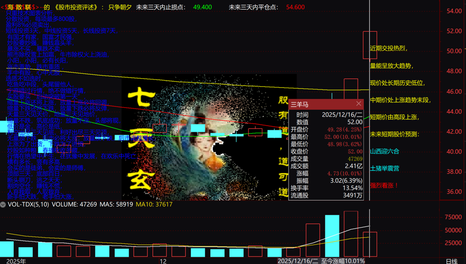
Task: Click the 短期价由高段上涨 comment
Action: click(395, 117)
